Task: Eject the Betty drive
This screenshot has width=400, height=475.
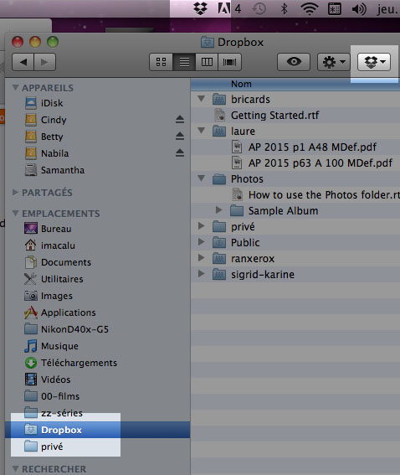Action: [180, 137]
